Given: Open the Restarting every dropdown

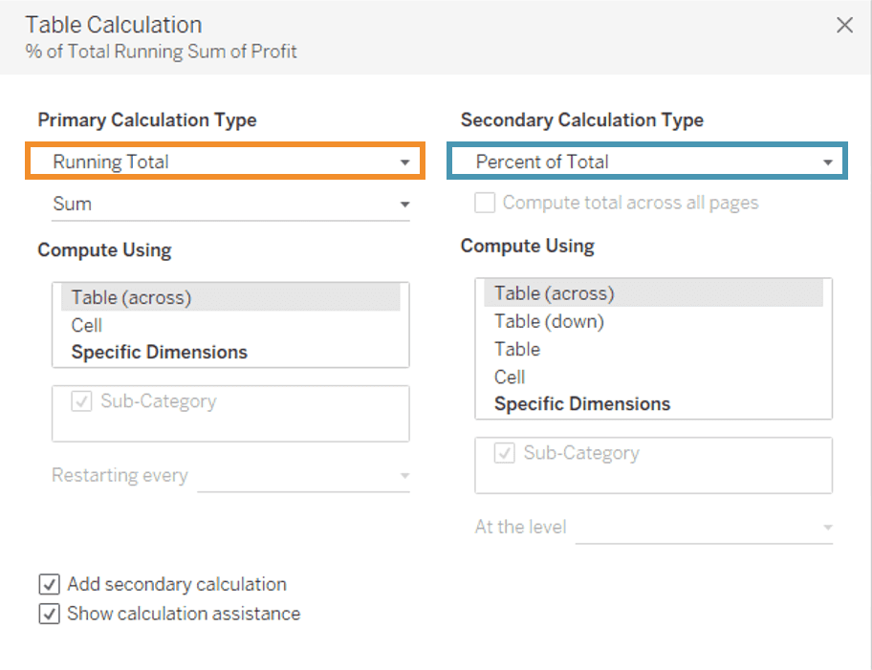Looking at the screenshot, I should coord(303,476).
